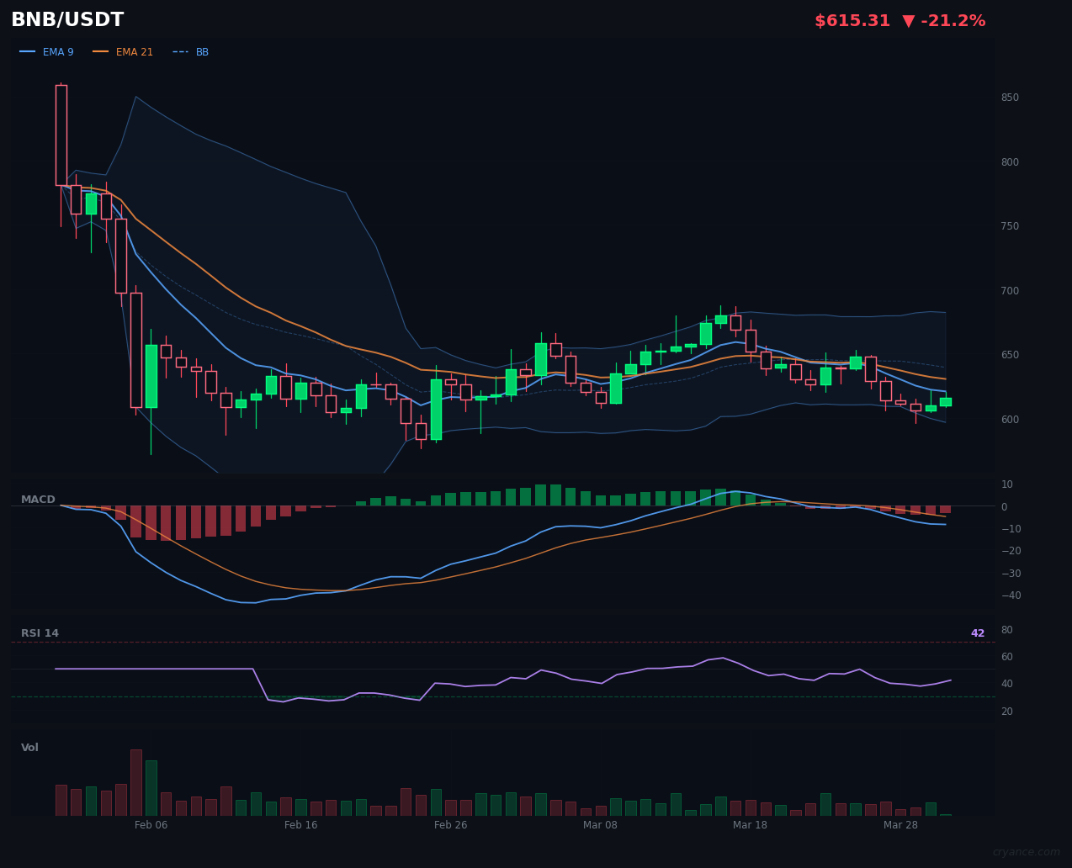The image size is (1072, 868).
Task: Click the large first red candle at left
Action: click(x=61, y=135)
